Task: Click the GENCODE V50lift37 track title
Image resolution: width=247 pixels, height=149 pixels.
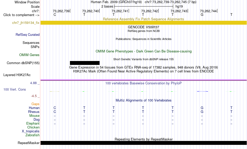Action: (x=144, y=27)
